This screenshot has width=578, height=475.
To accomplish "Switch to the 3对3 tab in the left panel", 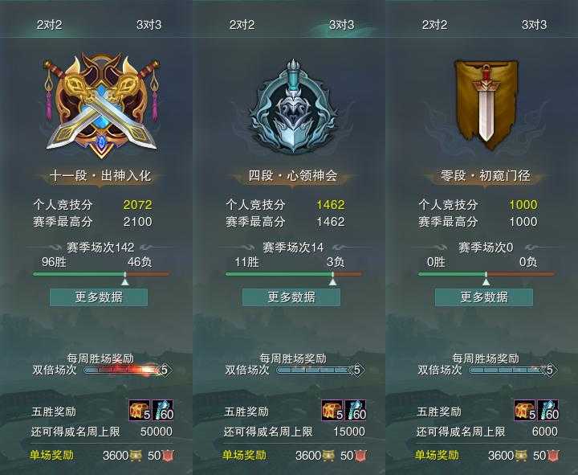I will tap(149, 25).
